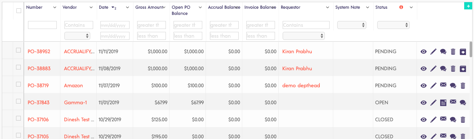
Task: Open the document note icon for PO-37843
Action: pyautogui.click(x=443, y=103)
